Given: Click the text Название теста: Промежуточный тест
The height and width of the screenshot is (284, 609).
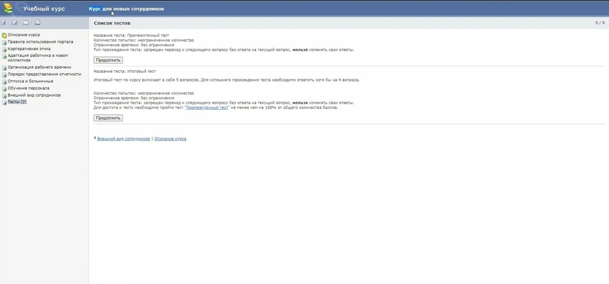Looking at the screenshot, I should pyautogui.click(x=131, y=36).
